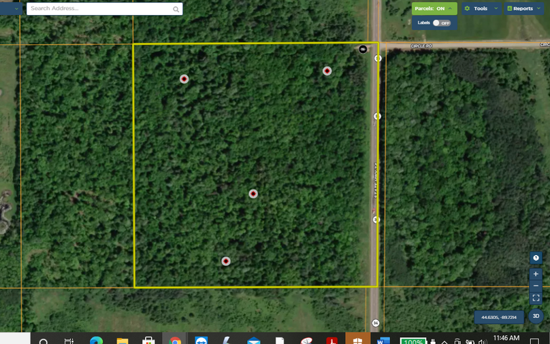Click the map zoom in plus button

pos(536,274)
